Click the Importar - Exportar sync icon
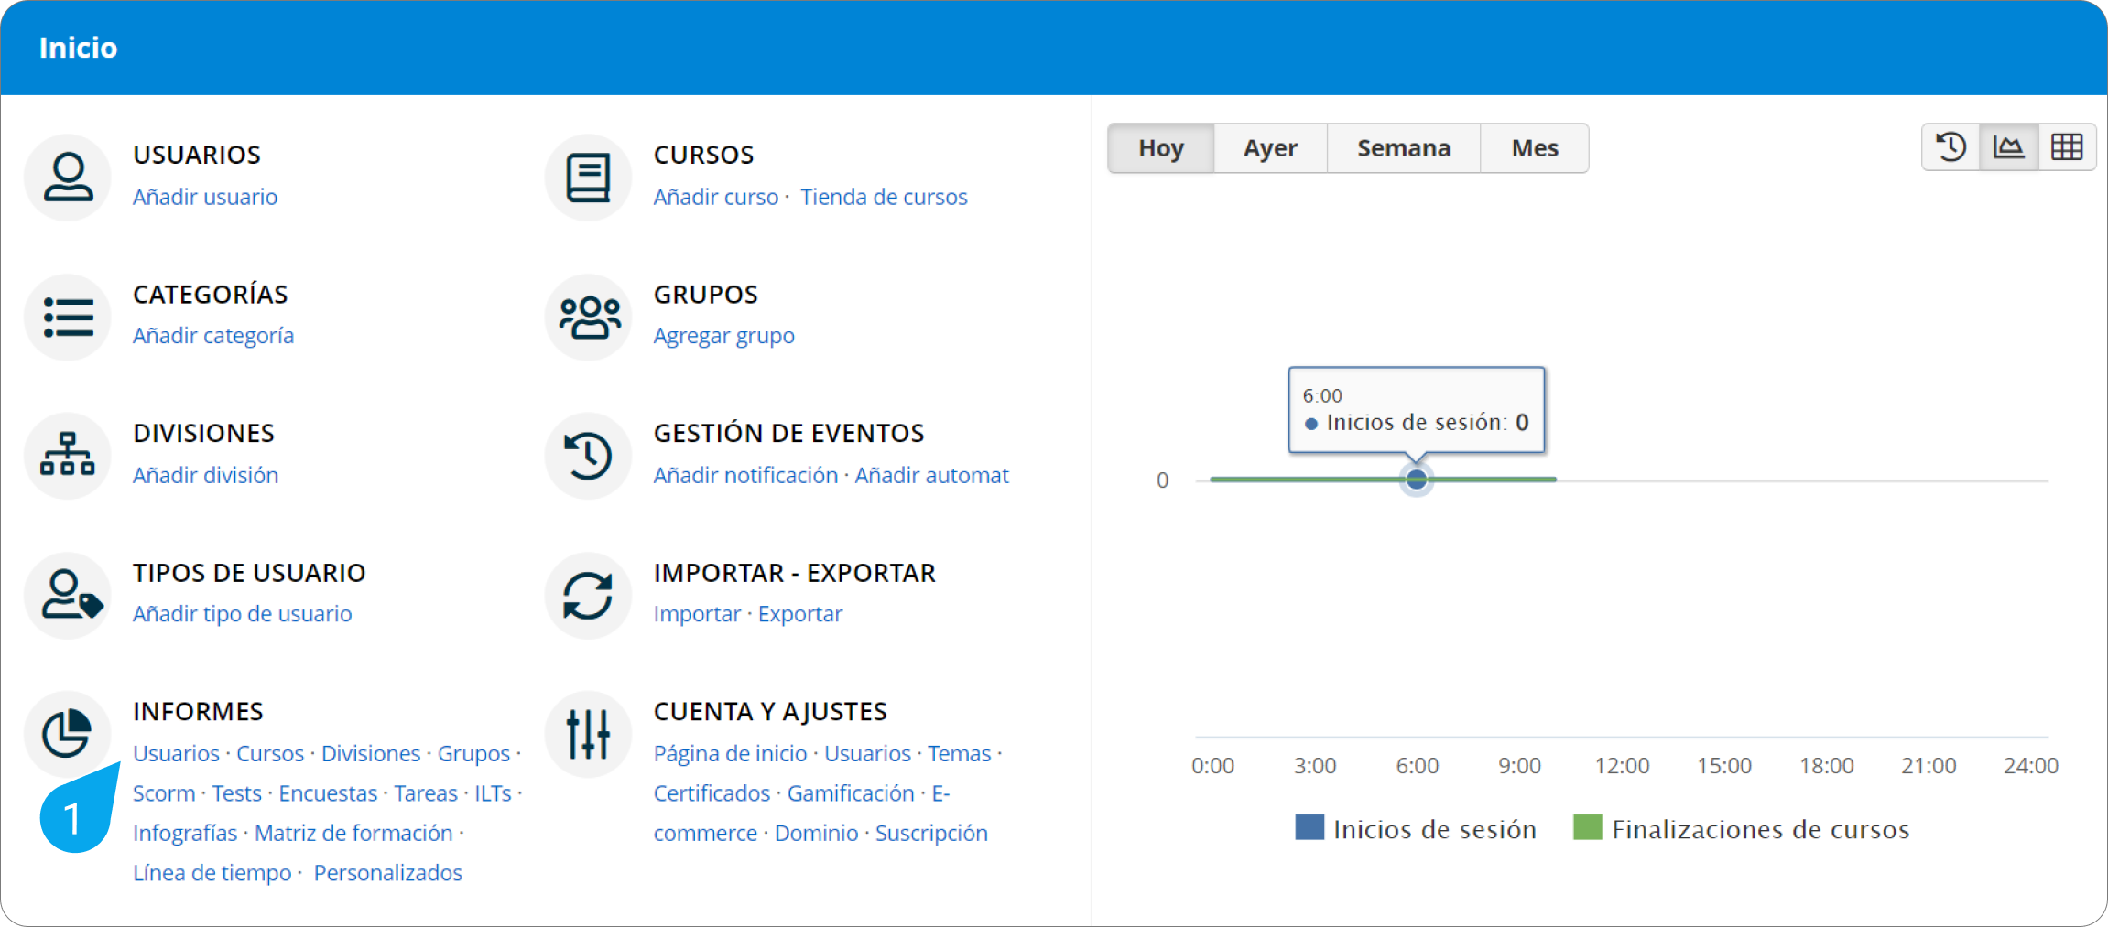This screenshot has height=927, width=2108. point(588,595)
